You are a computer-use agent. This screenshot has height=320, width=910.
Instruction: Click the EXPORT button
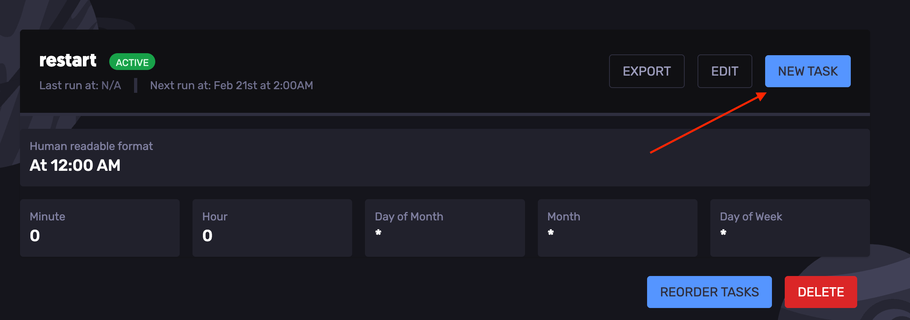click(646, 71)
